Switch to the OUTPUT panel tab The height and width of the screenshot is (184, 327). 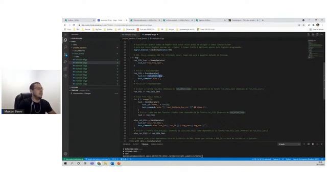coord(136,144)
